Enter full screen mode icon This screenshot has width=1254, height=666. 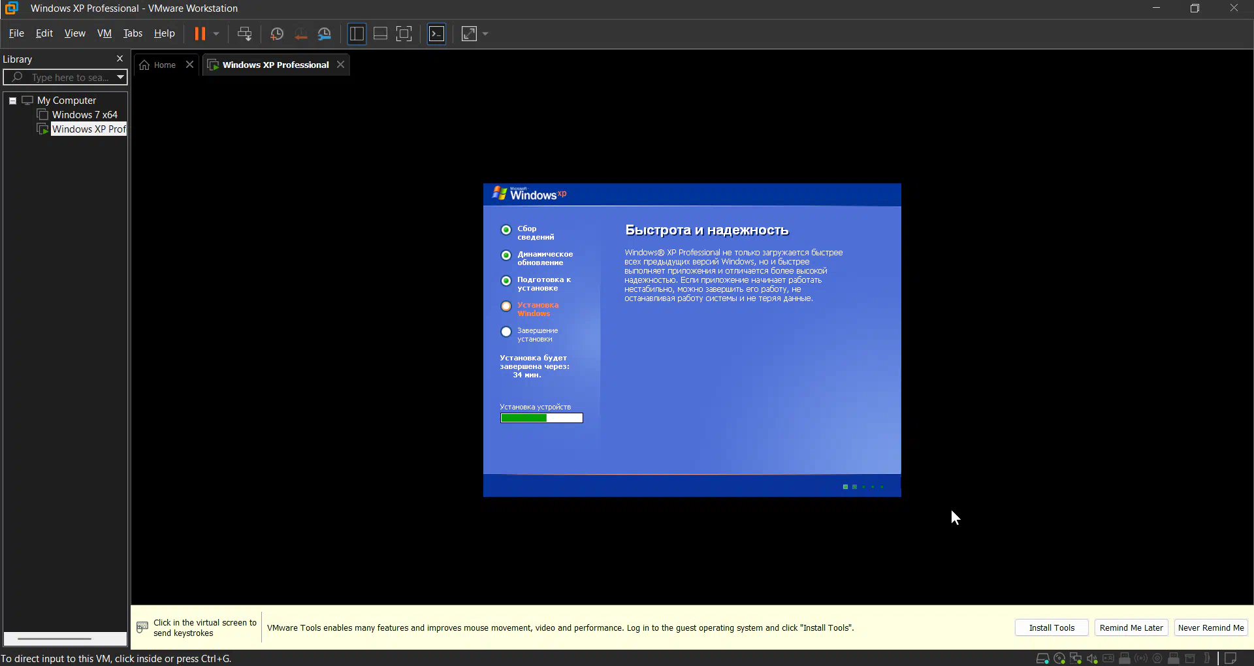pos(404,33)
